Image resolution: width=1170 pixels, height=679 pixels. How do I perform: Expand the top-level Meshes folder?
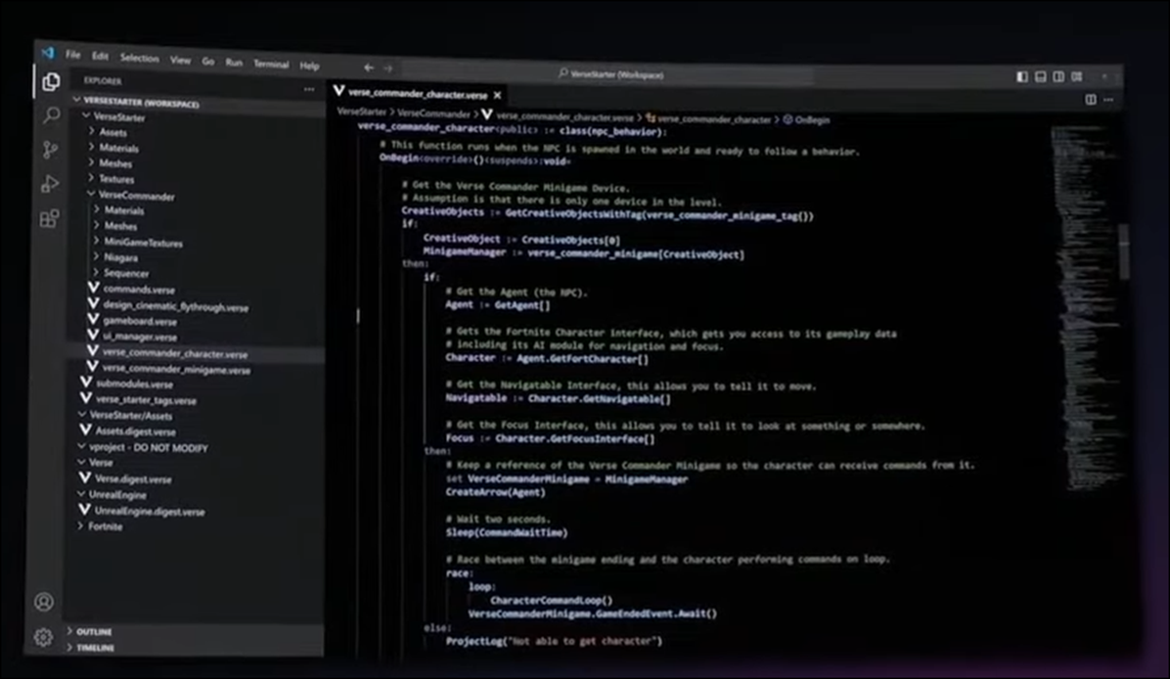[x=115, y=163]
